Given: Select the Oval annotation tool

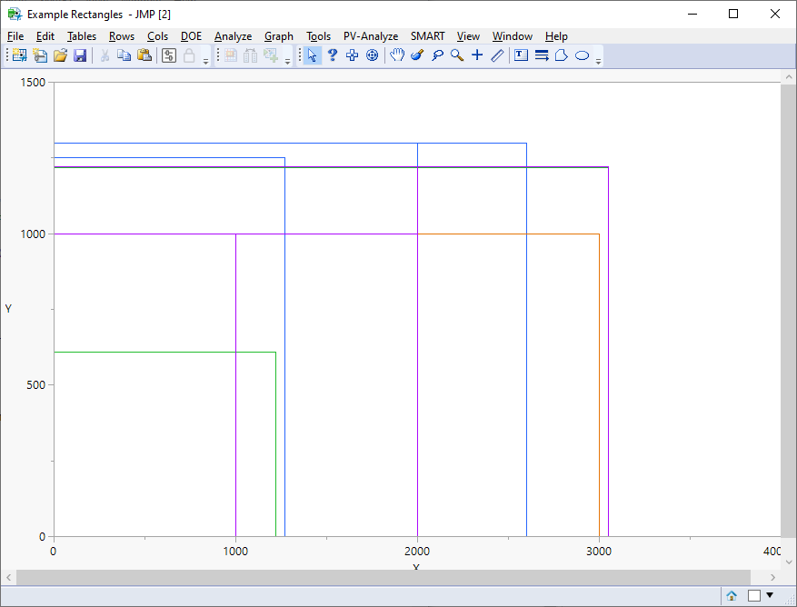Looking at the screenshot, I should pos(581,55).
